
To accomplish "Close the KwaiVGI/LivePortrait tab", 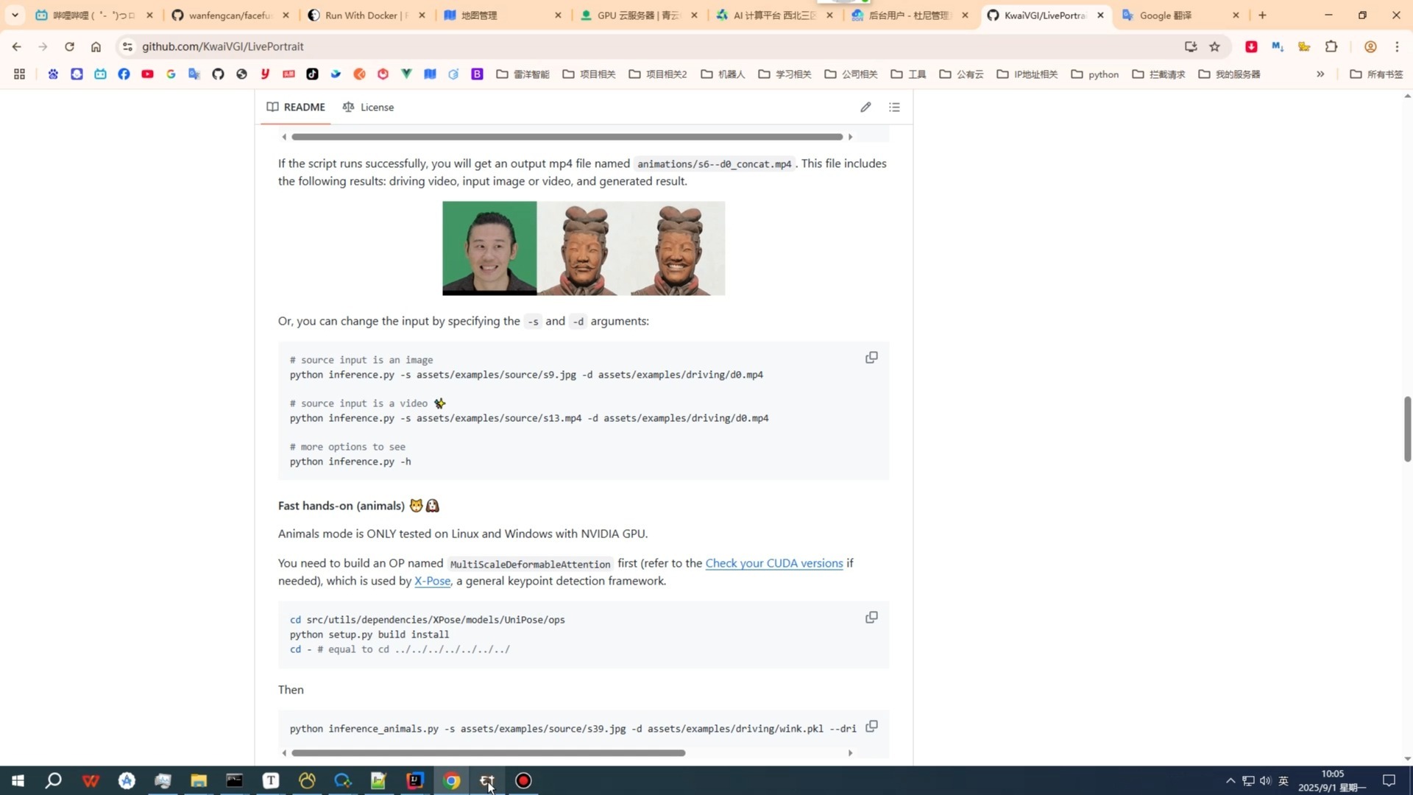I will (1100, 15).
